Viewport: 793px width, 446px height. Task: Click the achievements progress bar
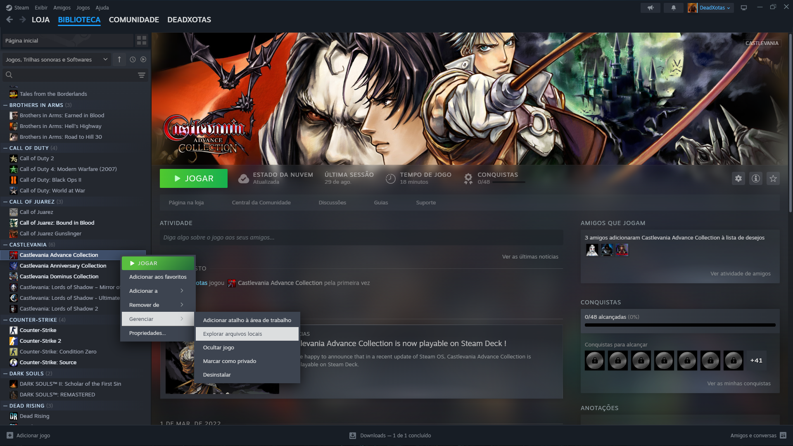pyautogui.click(x=680, y=325)
